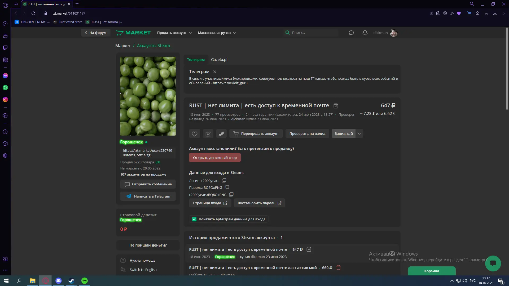
Task: Click 'Switch to English' link
Action: click(143, 270)
